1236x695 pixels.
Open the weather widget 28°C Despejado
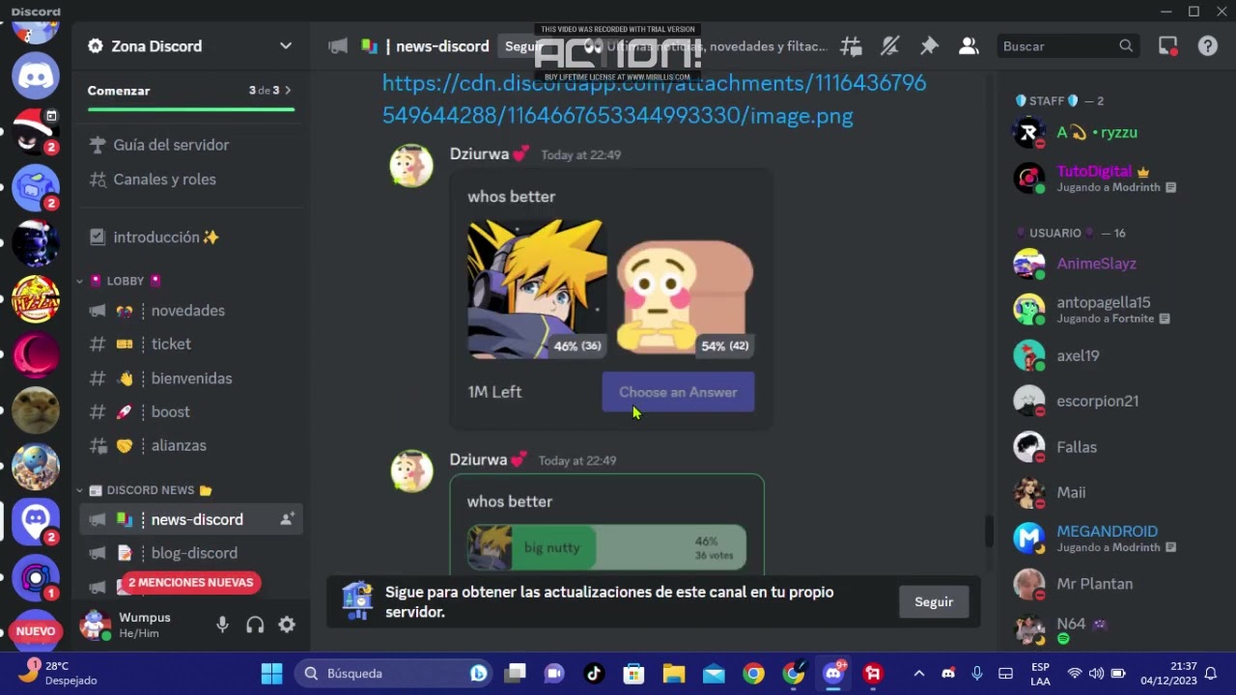tap(60, 673)
